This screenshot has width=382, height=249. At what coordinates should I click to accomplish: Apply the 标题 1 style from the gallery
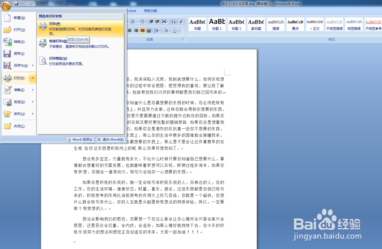pos(217,24)
